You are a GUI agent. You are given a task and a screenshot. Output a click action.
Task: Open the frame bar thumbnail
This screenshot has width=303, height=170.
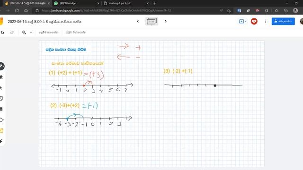(x=151, y=21)
